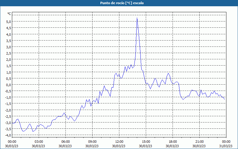Select the 0,0 y-axis value label
238x149 pixels.
pyautogui.click(x=9, y=85)
